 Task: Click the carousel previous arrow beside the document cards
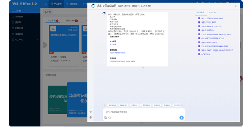(45, 45)
